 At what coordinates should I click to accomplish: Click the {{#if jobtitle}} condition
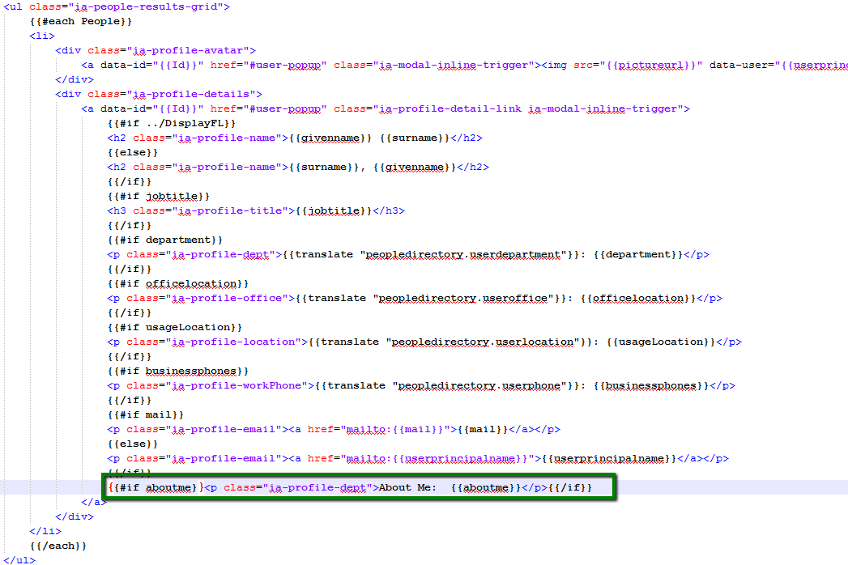tap(158, 196)
